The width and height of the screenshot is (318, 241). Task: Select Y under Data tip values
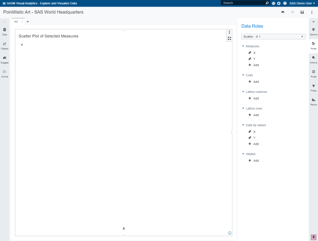coord(252,138)
